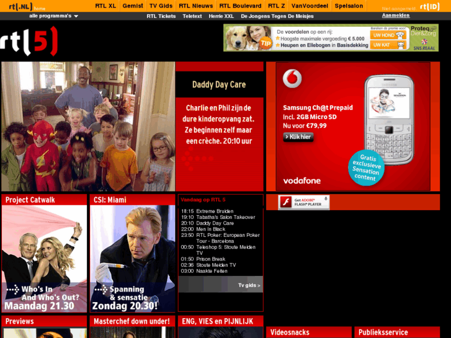The width and height of the screenshot is (451, 338).
Task: Select 22:00 Men In Black listing
Action: click(x=203, y=229)
